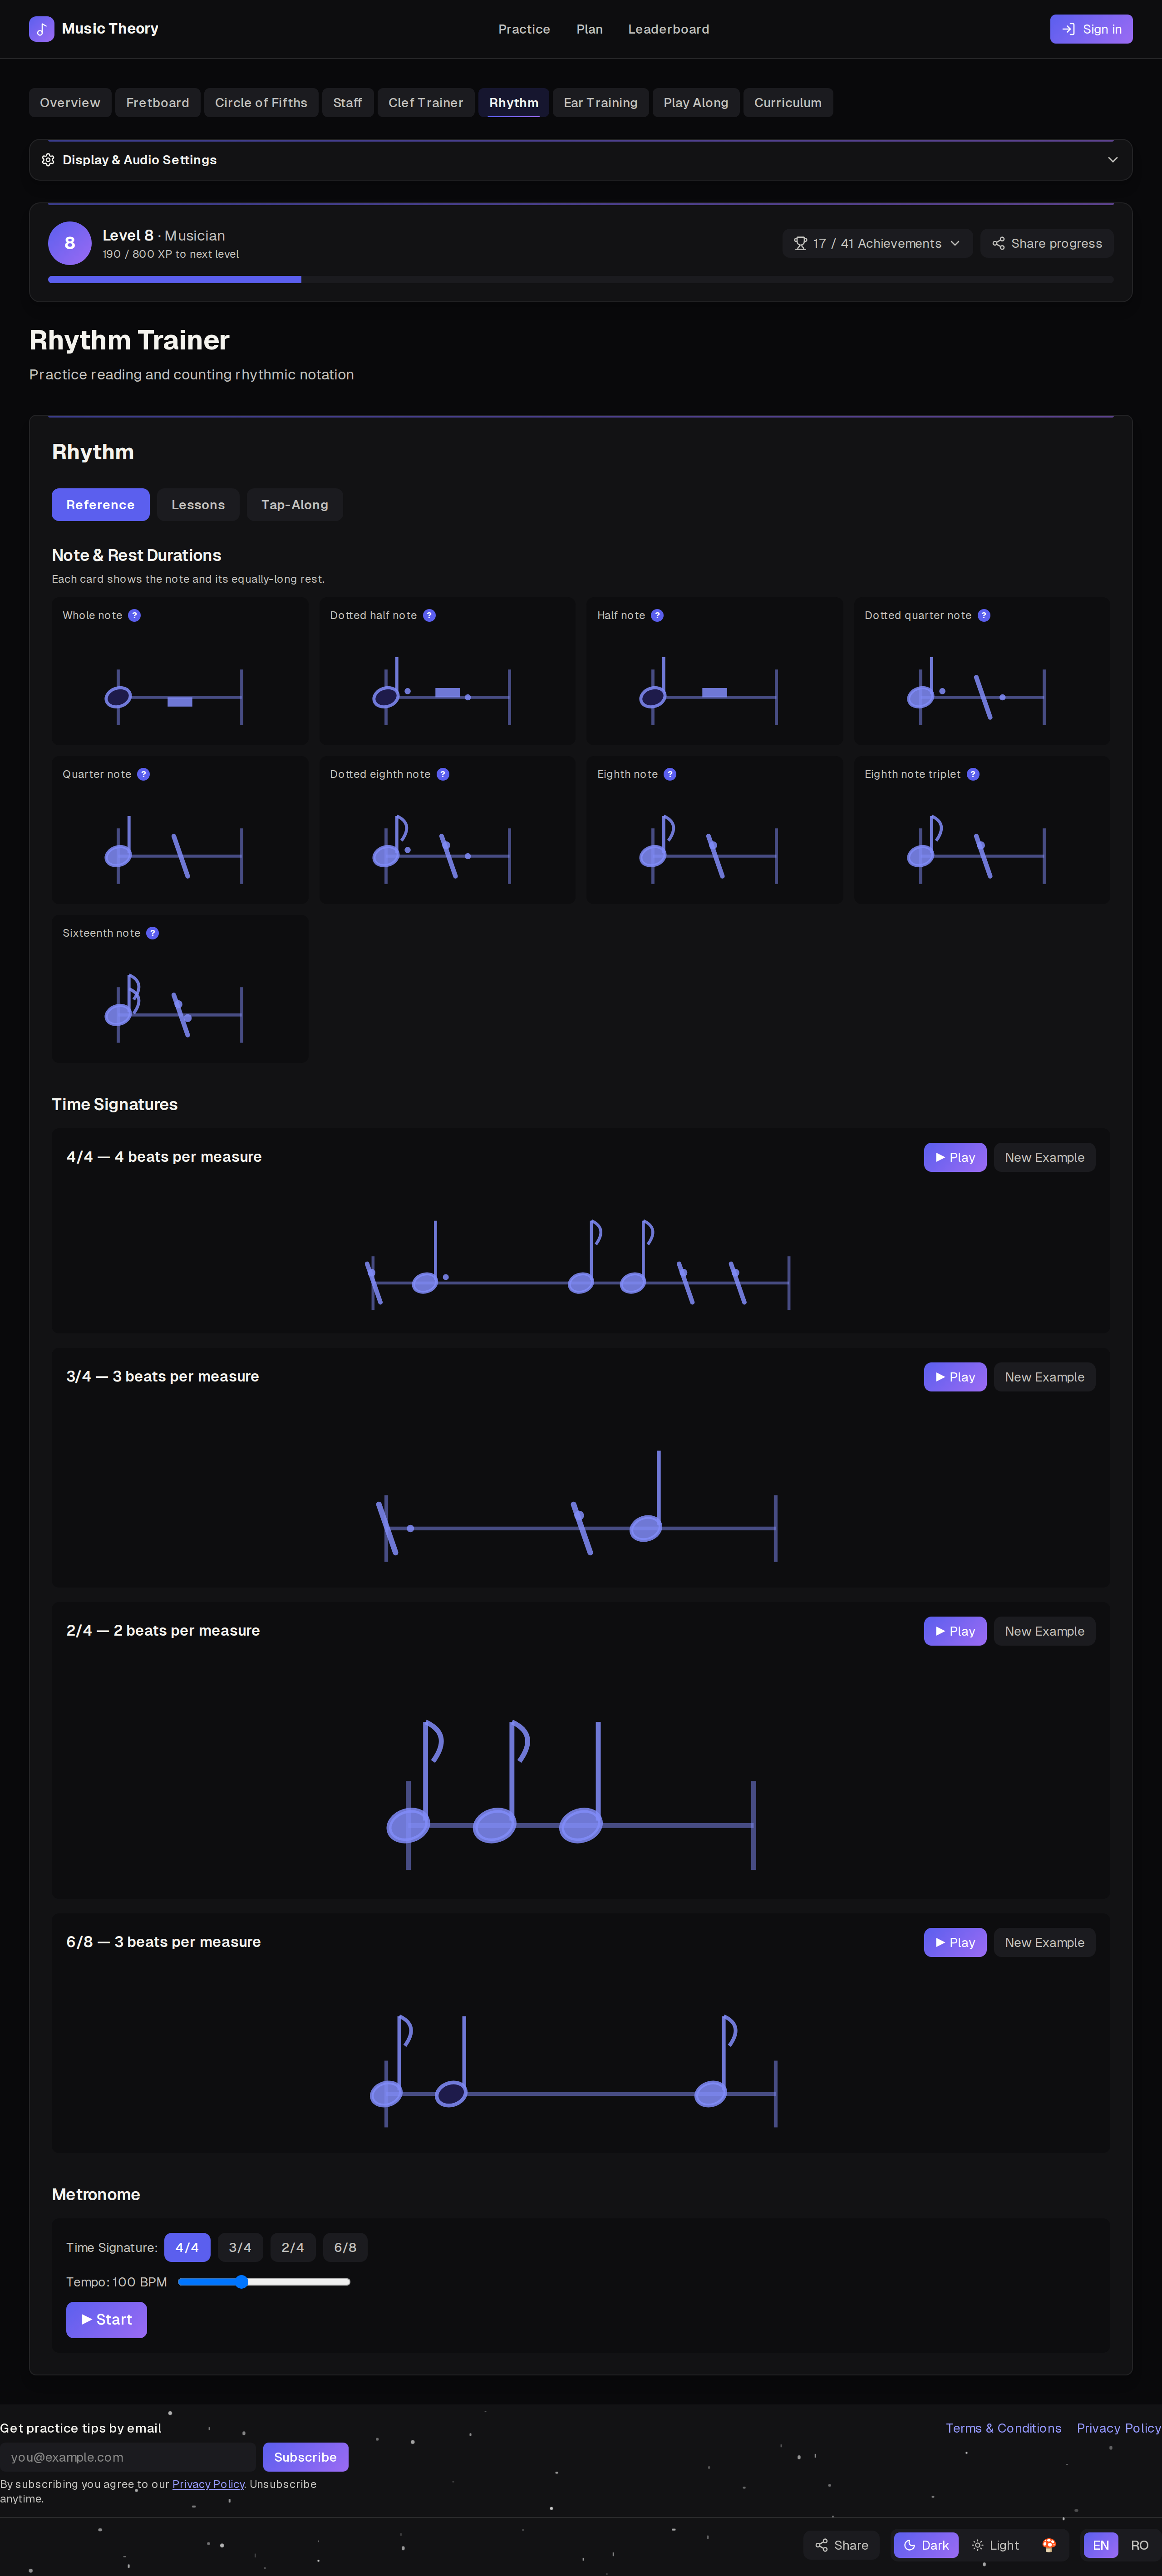
Task: Open help for Eighth note
Action: (670, 774)
